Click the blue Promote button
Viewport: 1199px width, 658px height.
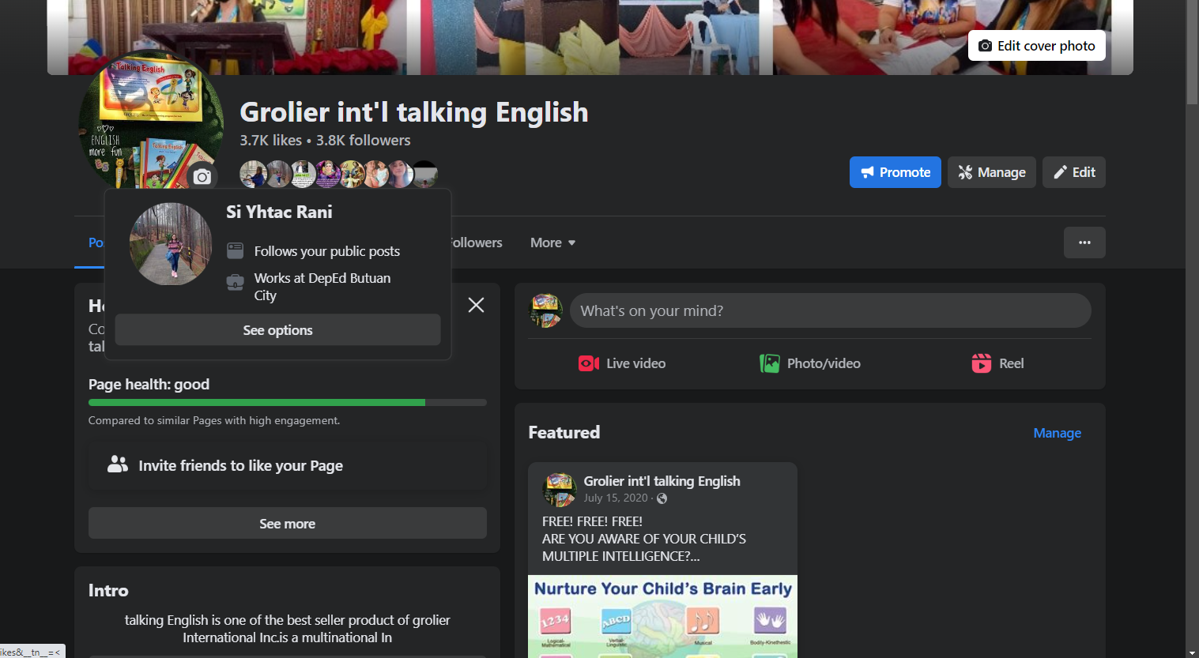click(x=895, y=172)
